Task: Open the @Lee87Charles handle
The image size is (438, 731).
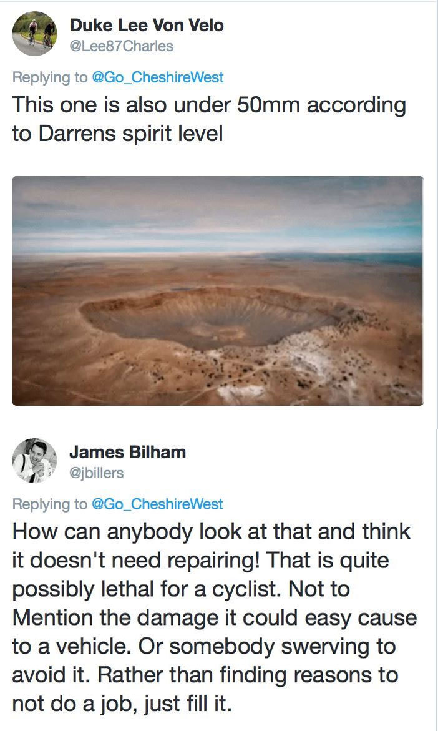Action: click(121, 46)
